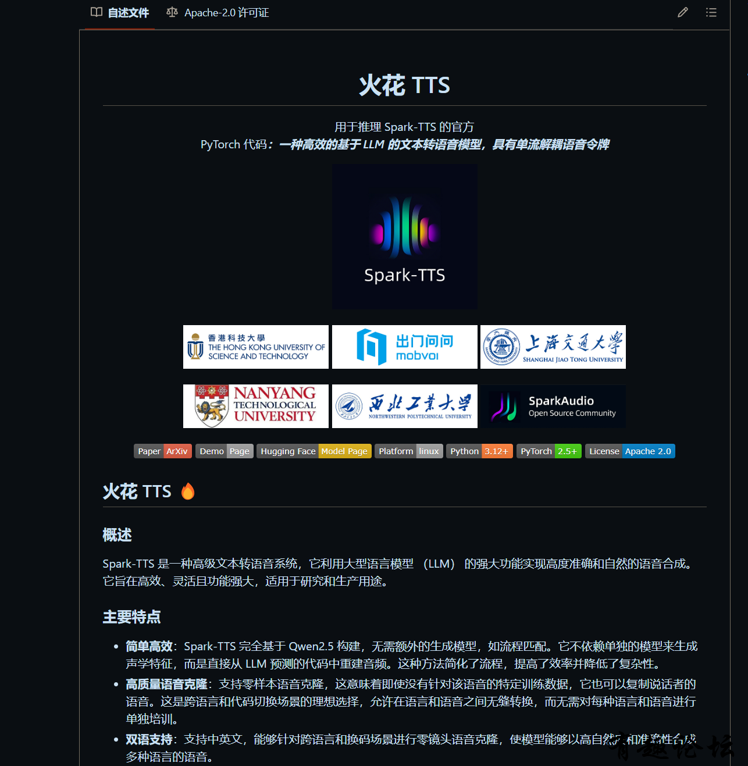Click the bold italic LLM 文本转语音模型 subtitle
Viewport: 748px width, 766px height.
(444, 144)
